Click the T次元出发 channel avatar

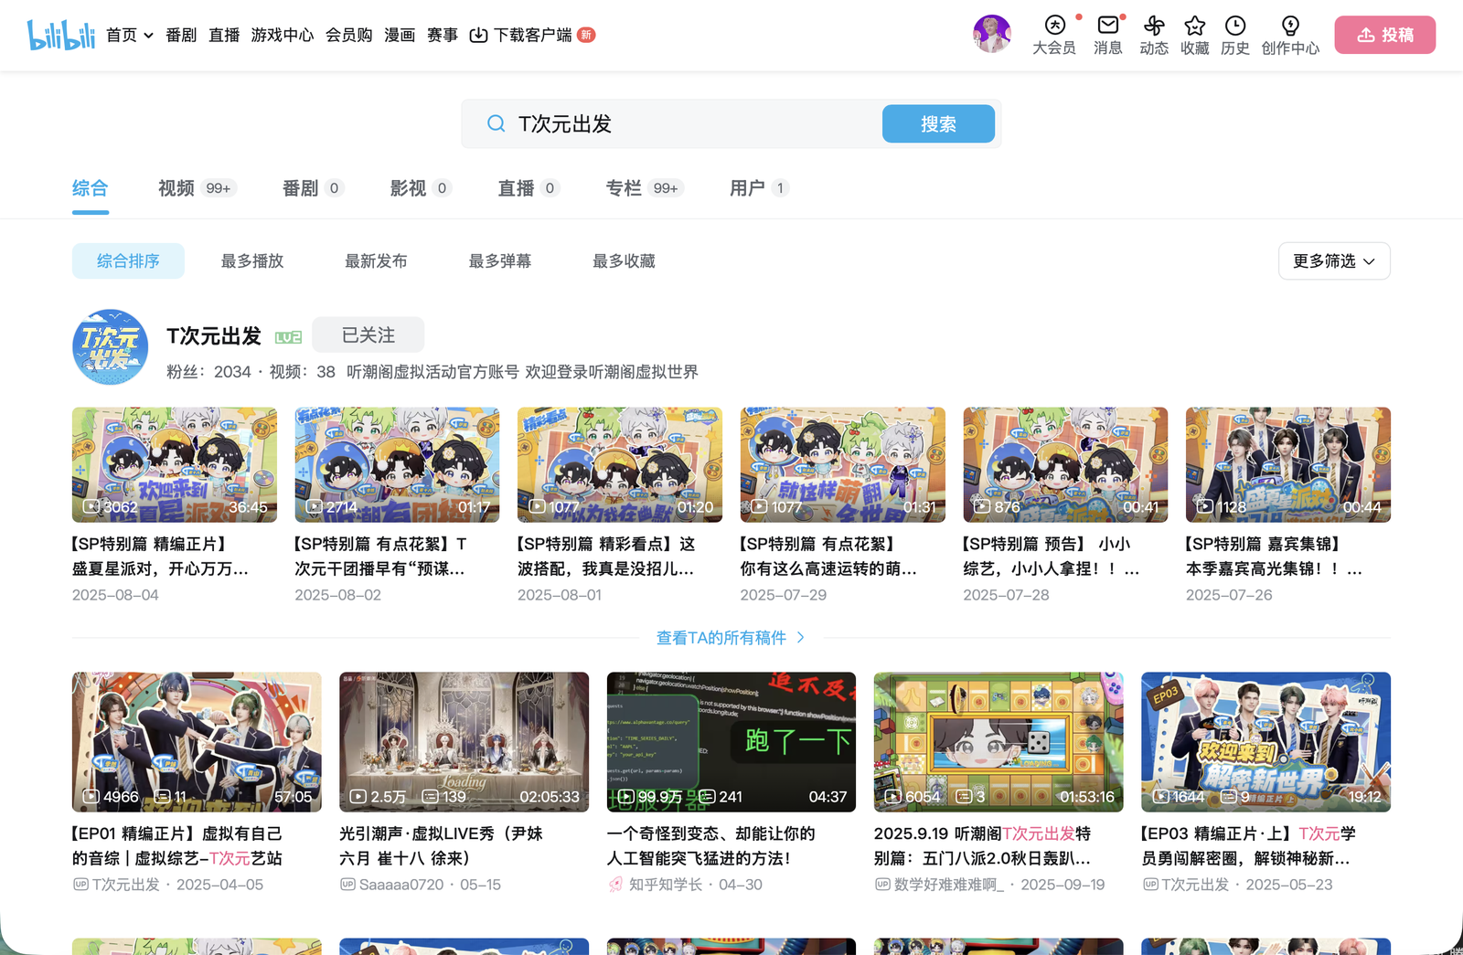(x=111, y=346)
